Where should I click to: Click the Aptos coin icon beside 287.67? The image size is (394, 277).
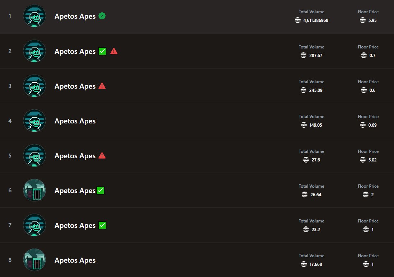pos(303,56)
